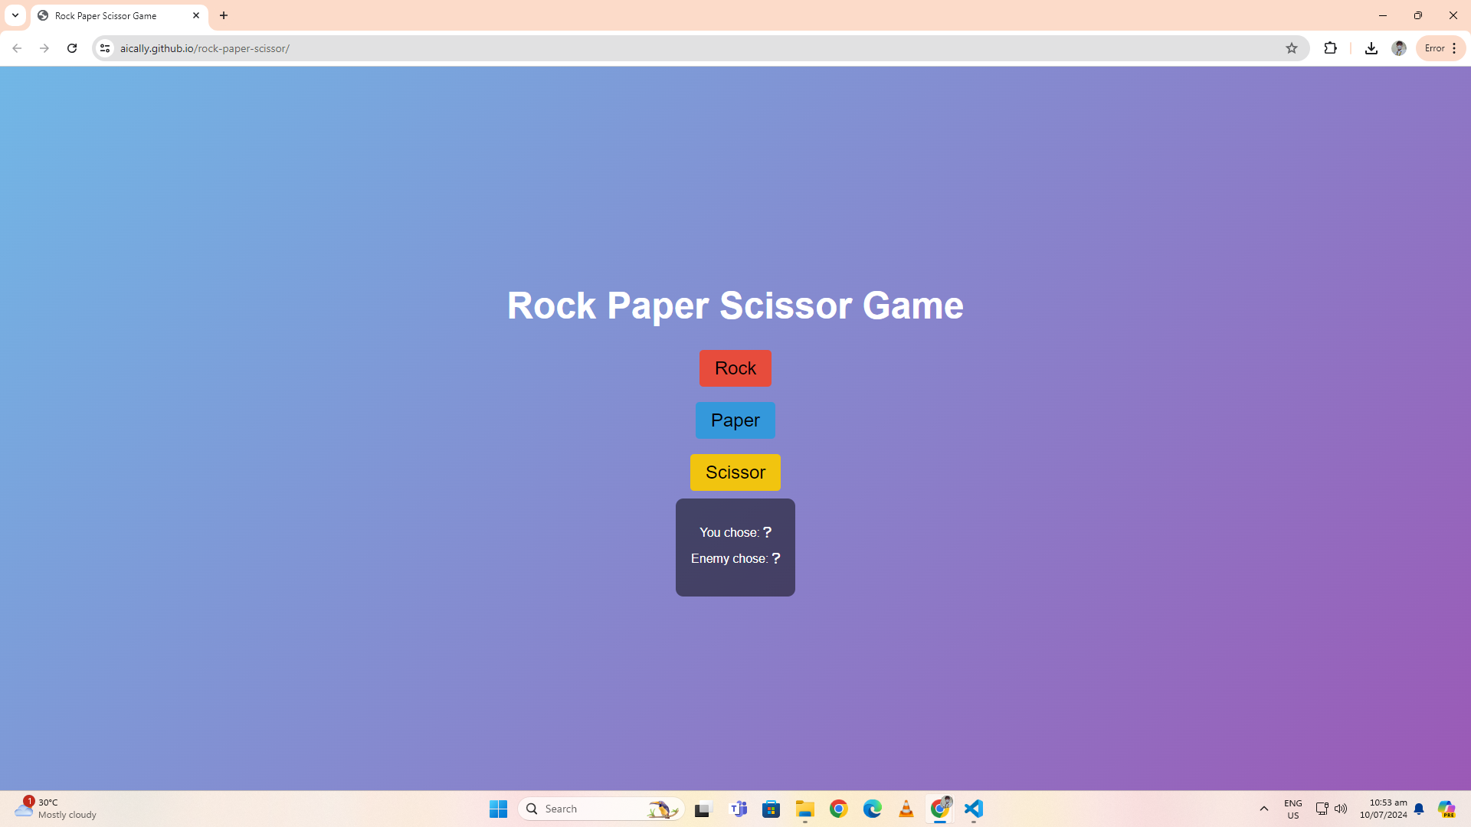Pick the yellow Scissor button

735,472
